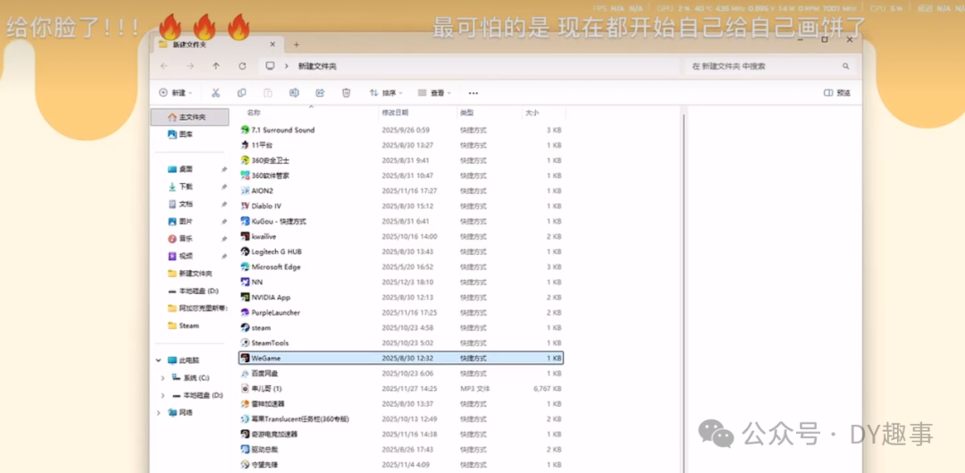Go up one folder level arrow
This screenshot has width=965, height=473.
[216, 66]
